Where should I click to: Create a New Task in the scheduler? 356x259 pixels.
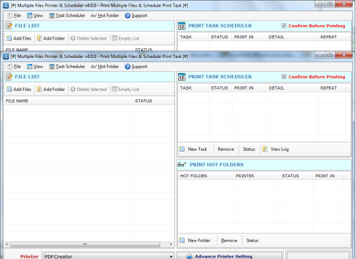[x=193, y=149]
